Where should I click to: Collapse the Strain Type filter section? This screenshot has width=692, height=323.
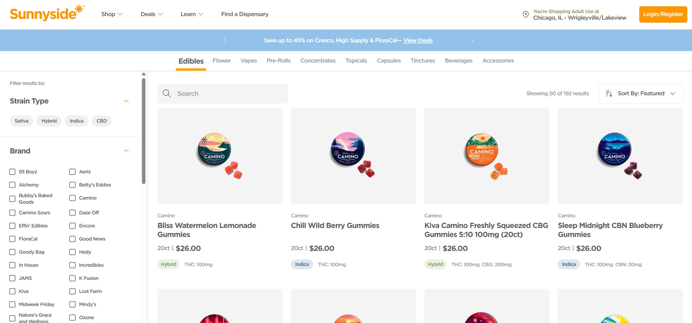tap(126, 101)
